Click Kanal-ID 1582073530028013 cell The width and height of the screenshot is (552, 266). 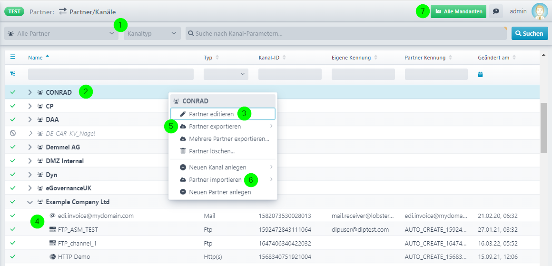285,216
